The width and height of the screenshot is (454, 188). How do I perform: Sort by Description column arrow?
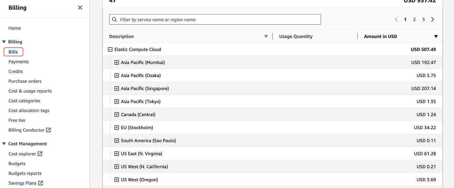266,37
